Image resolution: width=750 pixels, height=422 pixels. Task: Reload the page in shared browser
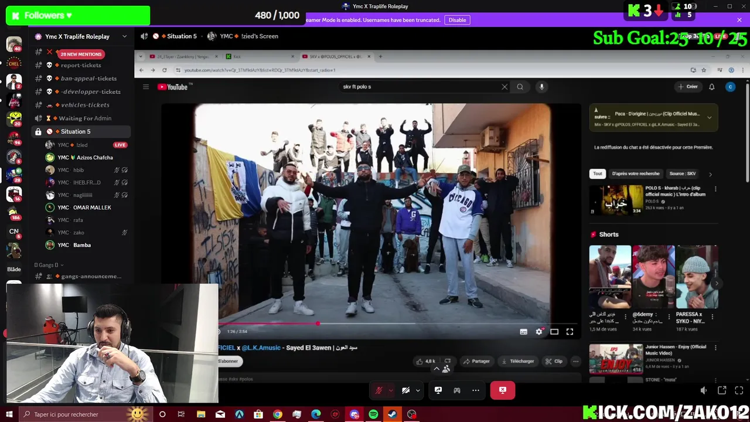tap(164, 70)
